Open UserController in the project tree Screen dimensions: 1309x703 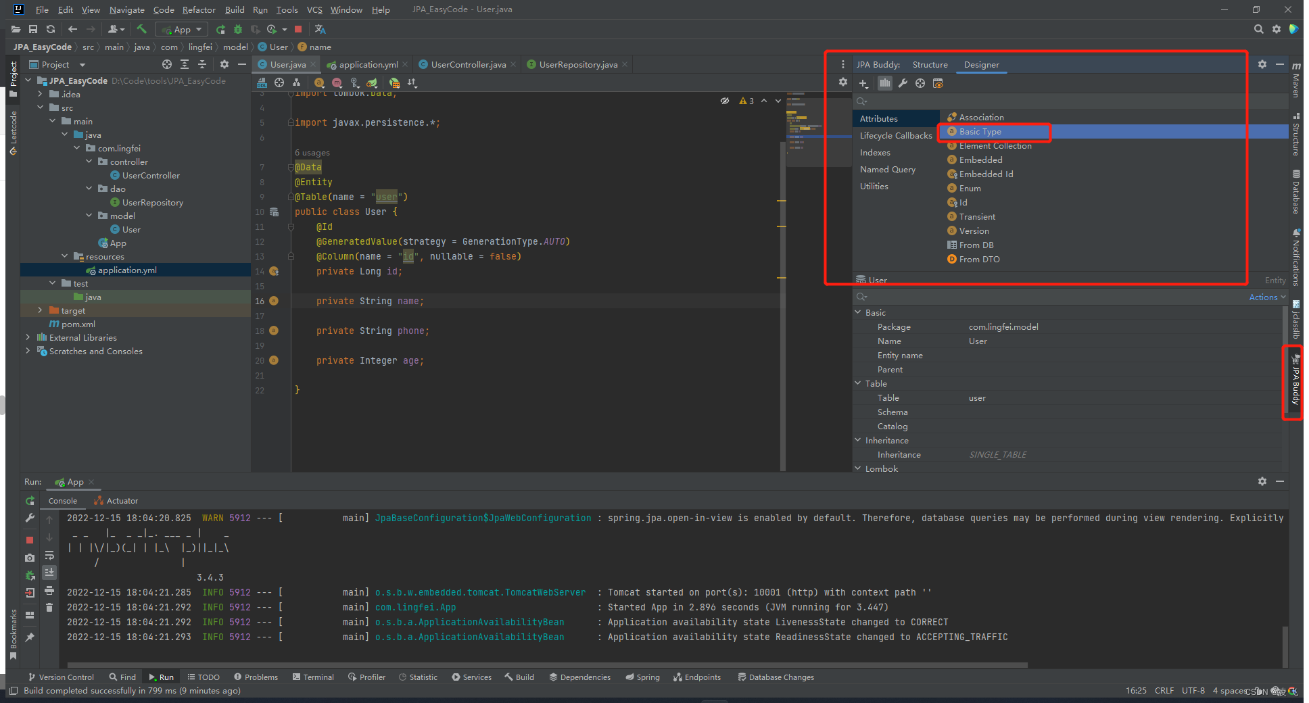click(150, 175)
